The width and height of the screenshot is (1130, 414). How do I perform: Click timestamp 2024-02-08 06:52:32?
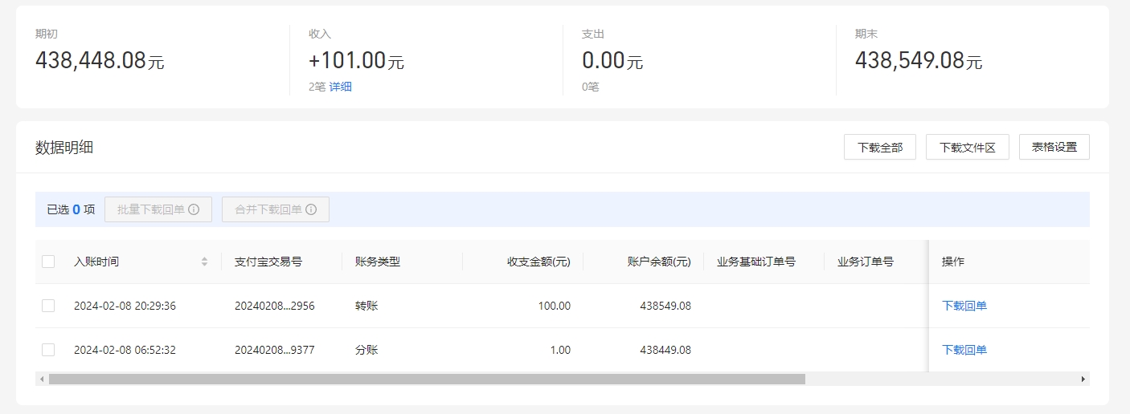pos(125,350)
